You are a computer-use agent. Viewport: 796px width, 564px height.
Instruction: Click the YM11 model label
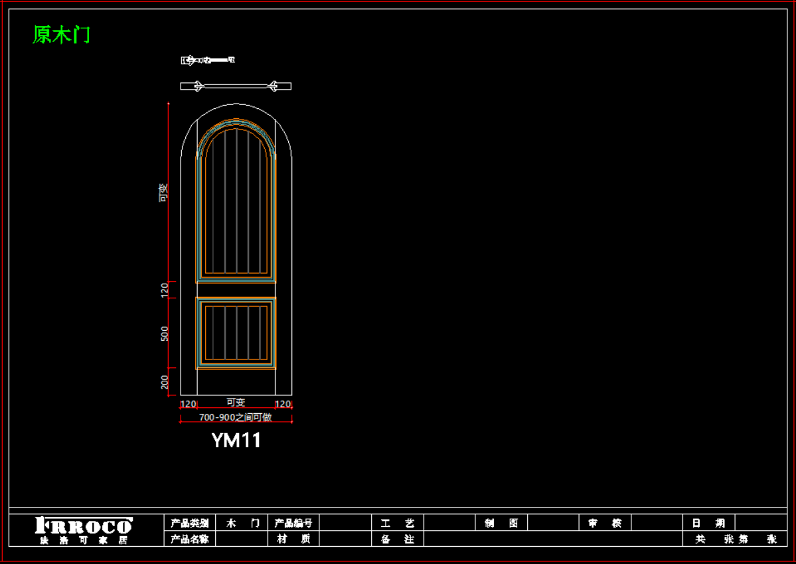236,440
